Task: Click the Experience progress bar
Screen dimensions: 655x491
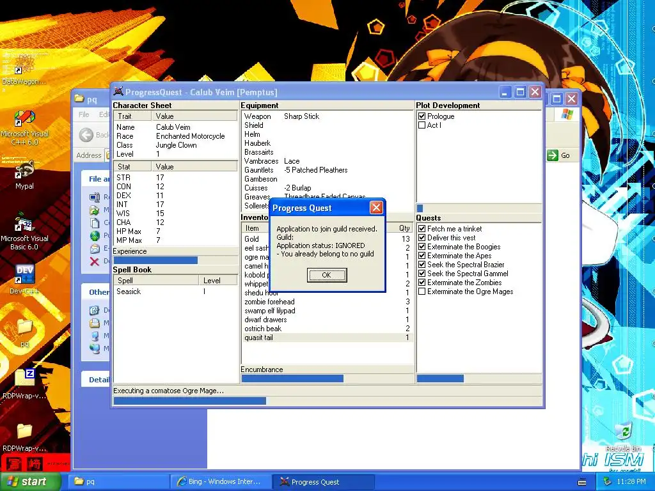Action: click(175, 260)
